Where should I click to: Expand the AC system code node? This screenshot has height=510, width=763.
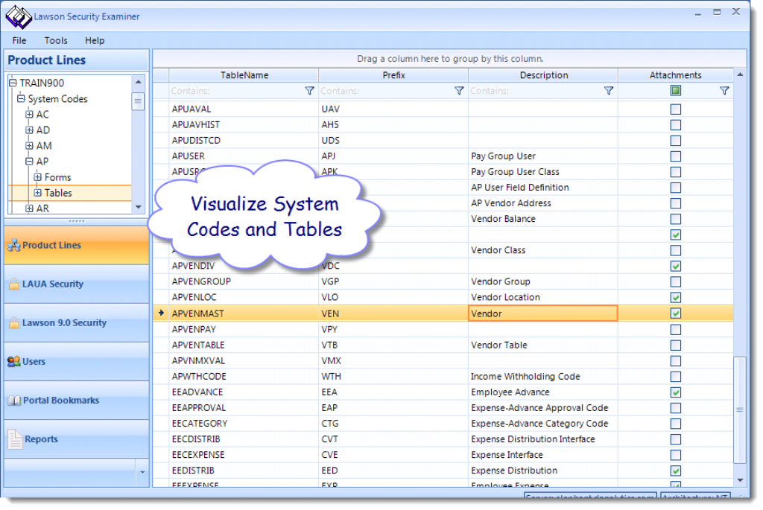click(29, 114)
